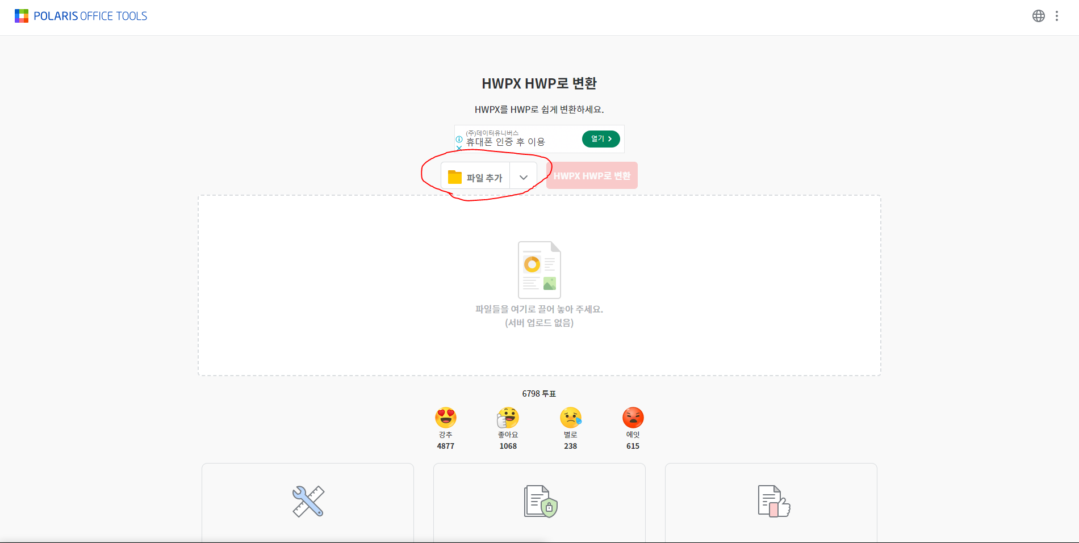Viewport: 1079px width, 543px height.
Task: Close the ad with the X icon
Action: (x=459, y=148)
